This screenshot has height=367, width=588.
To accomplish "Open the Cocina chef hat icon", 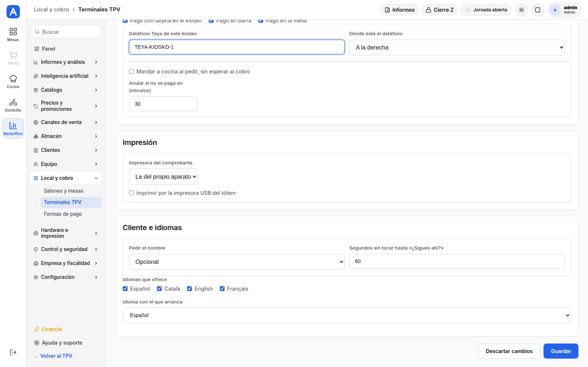I will click(x=13, y=81).
